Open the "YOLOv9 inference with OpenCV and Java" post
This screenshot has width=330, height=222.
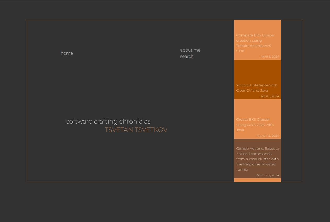coord(257,88)
